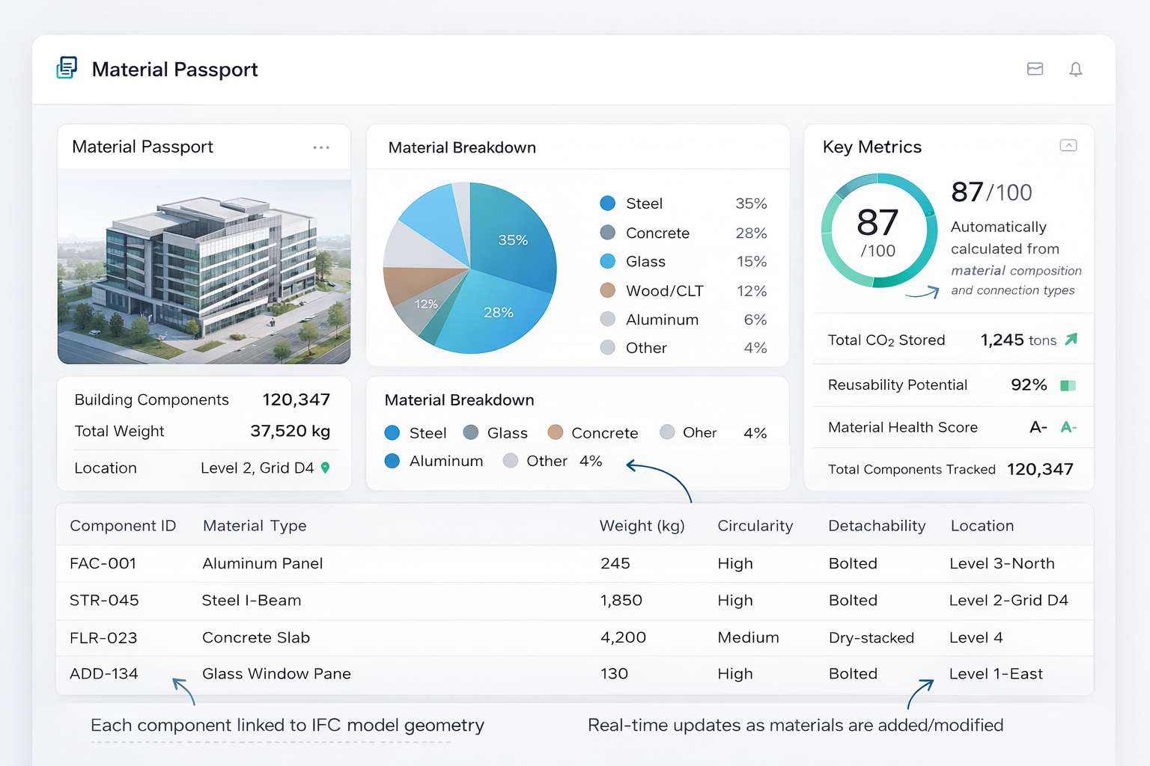This screenshot has width=1150, height=766.
Task: Click the building rendering thumbnail
Action: click(204, 272)
